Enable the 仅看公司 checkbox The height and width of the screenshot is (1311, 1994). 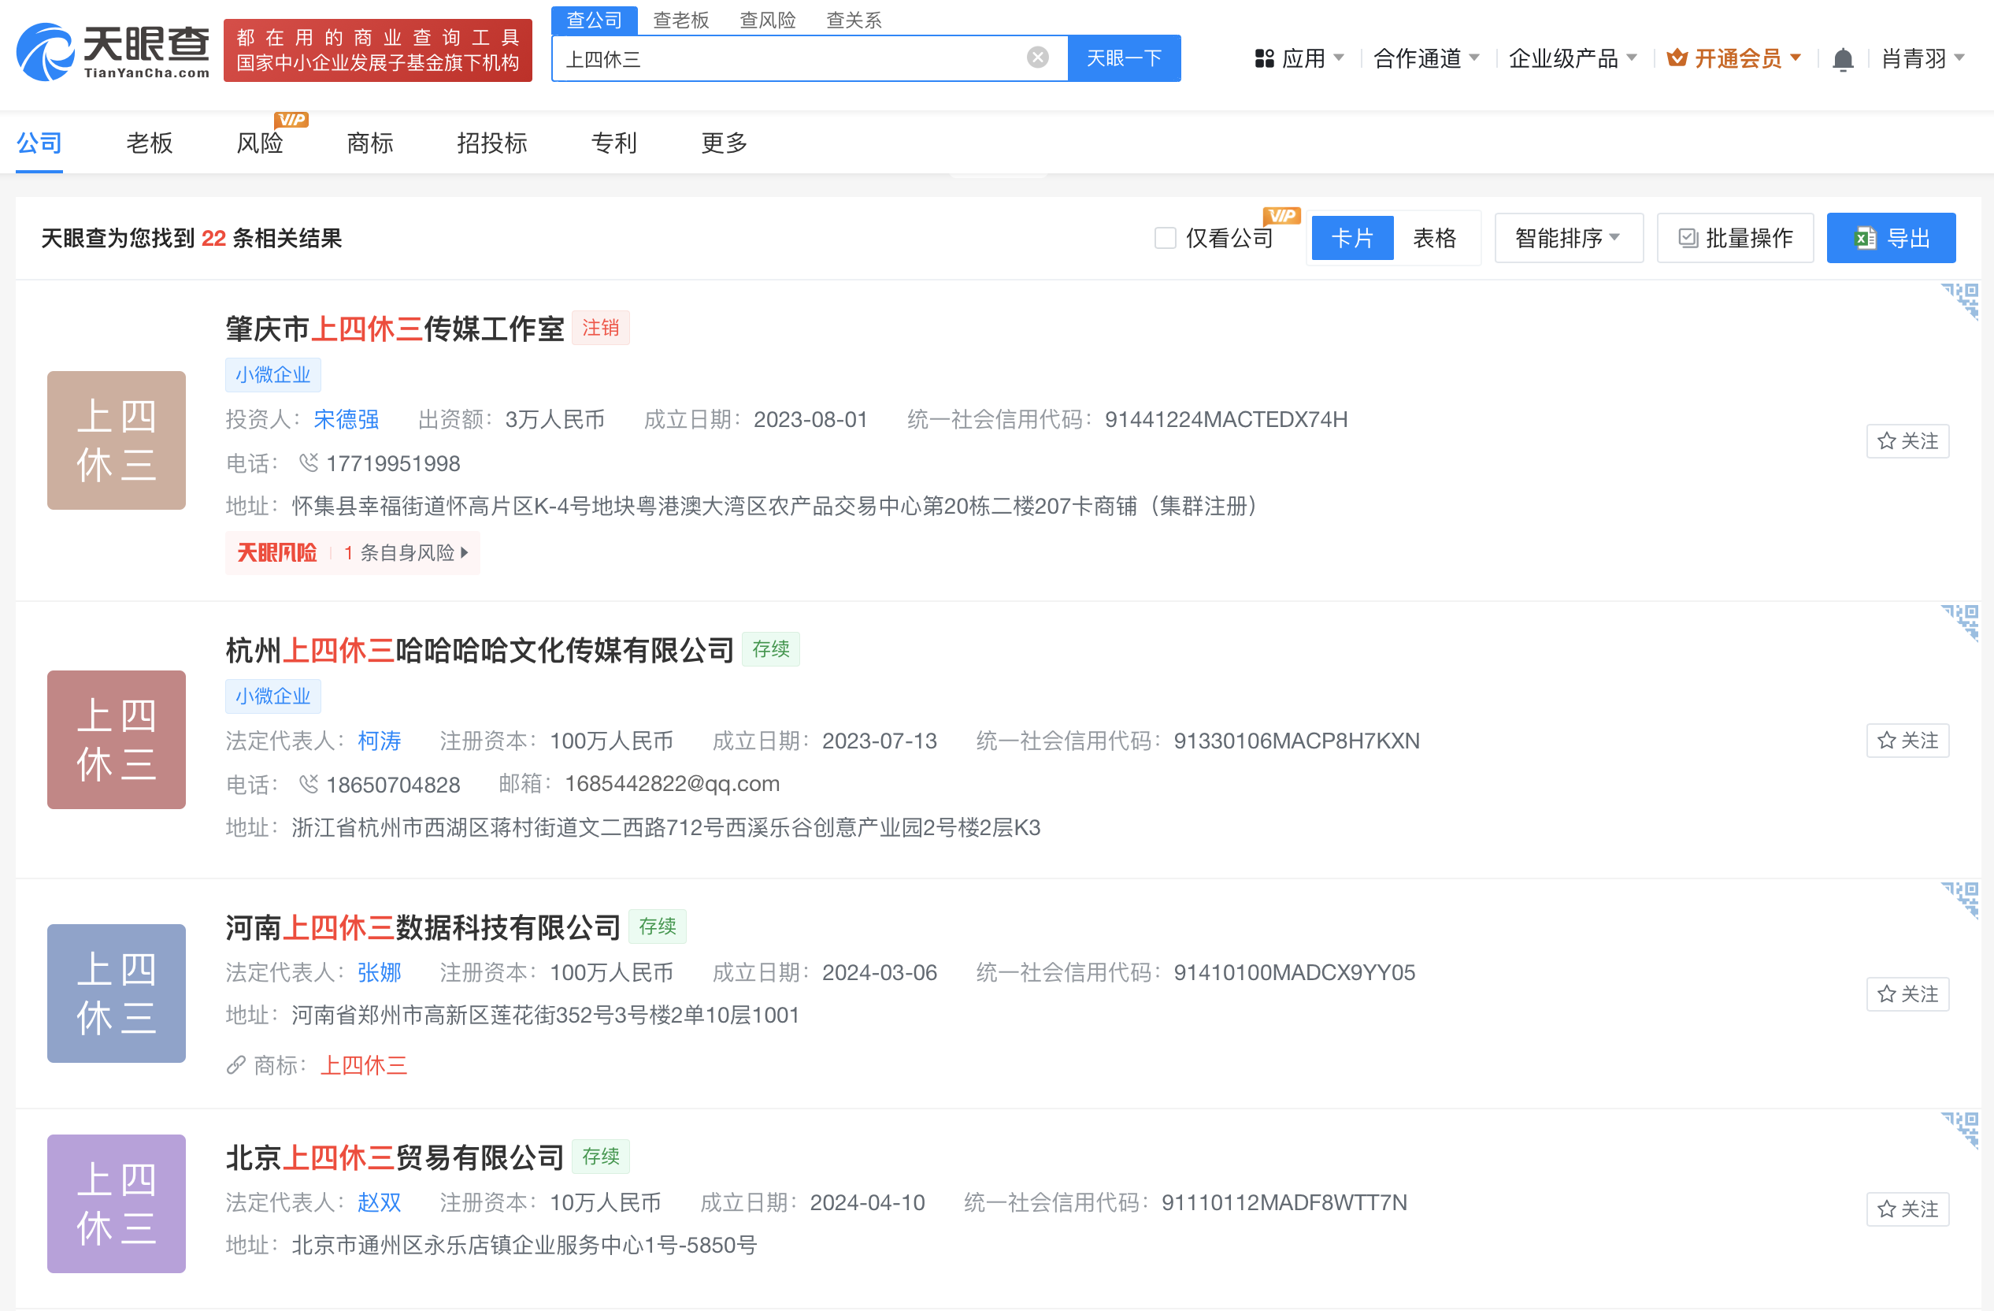tap(1165, 237)
